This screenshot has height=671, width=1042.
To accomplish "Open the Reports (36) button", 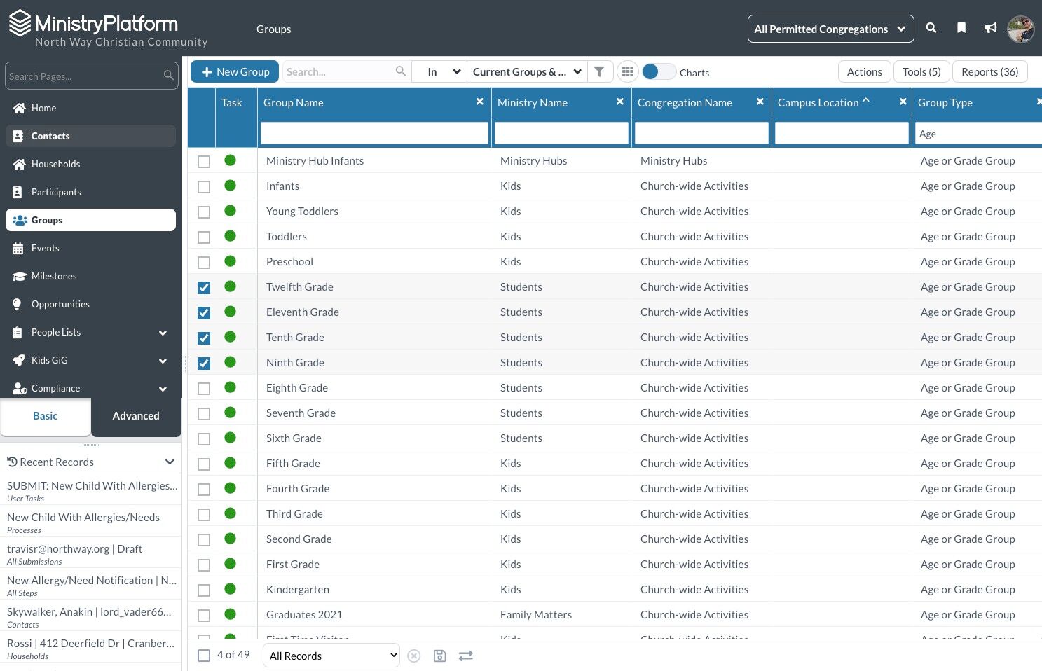I will 989,71.
